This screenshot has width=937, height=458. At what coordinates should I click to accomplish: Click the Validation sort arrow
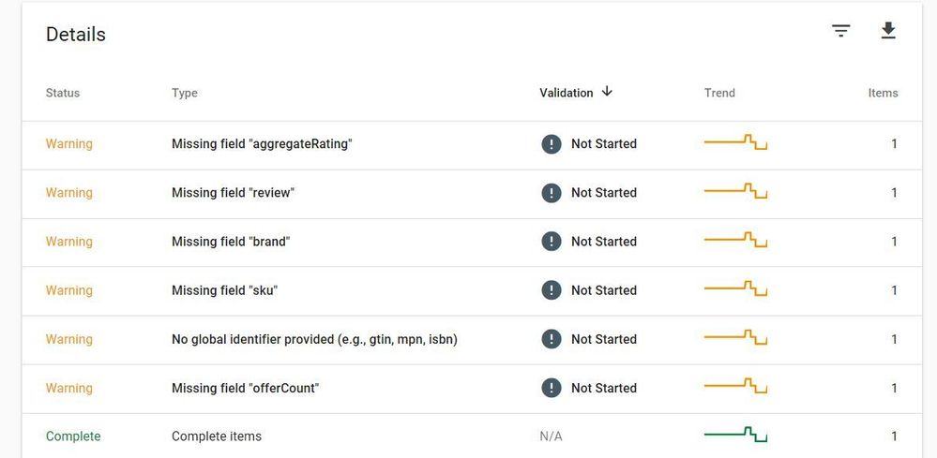607,92
